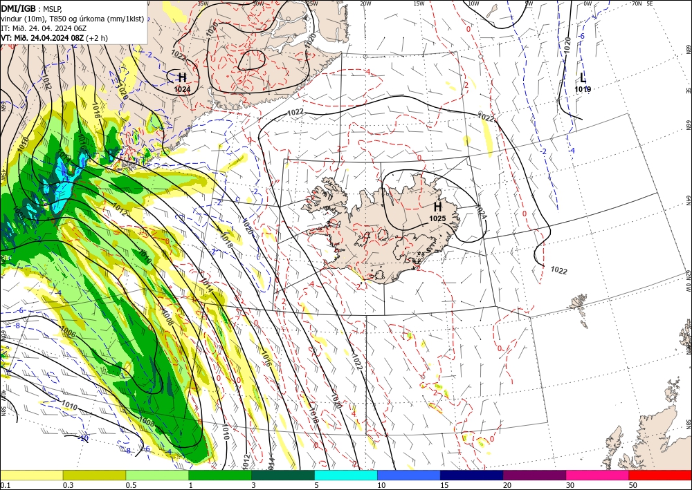Click the 0.3 legend scale number
Image resolution: width=692 pixels, height=490 pixels.
[68, 485]
